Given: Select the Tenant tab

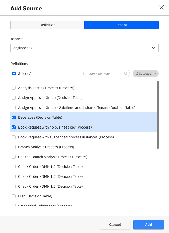Looking at the screenshot, I should pos(121,25).
